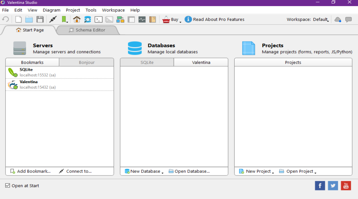Viewport: 358px width, 199px height.
Task: Open the Help menu
Action: tap(135, 10)
